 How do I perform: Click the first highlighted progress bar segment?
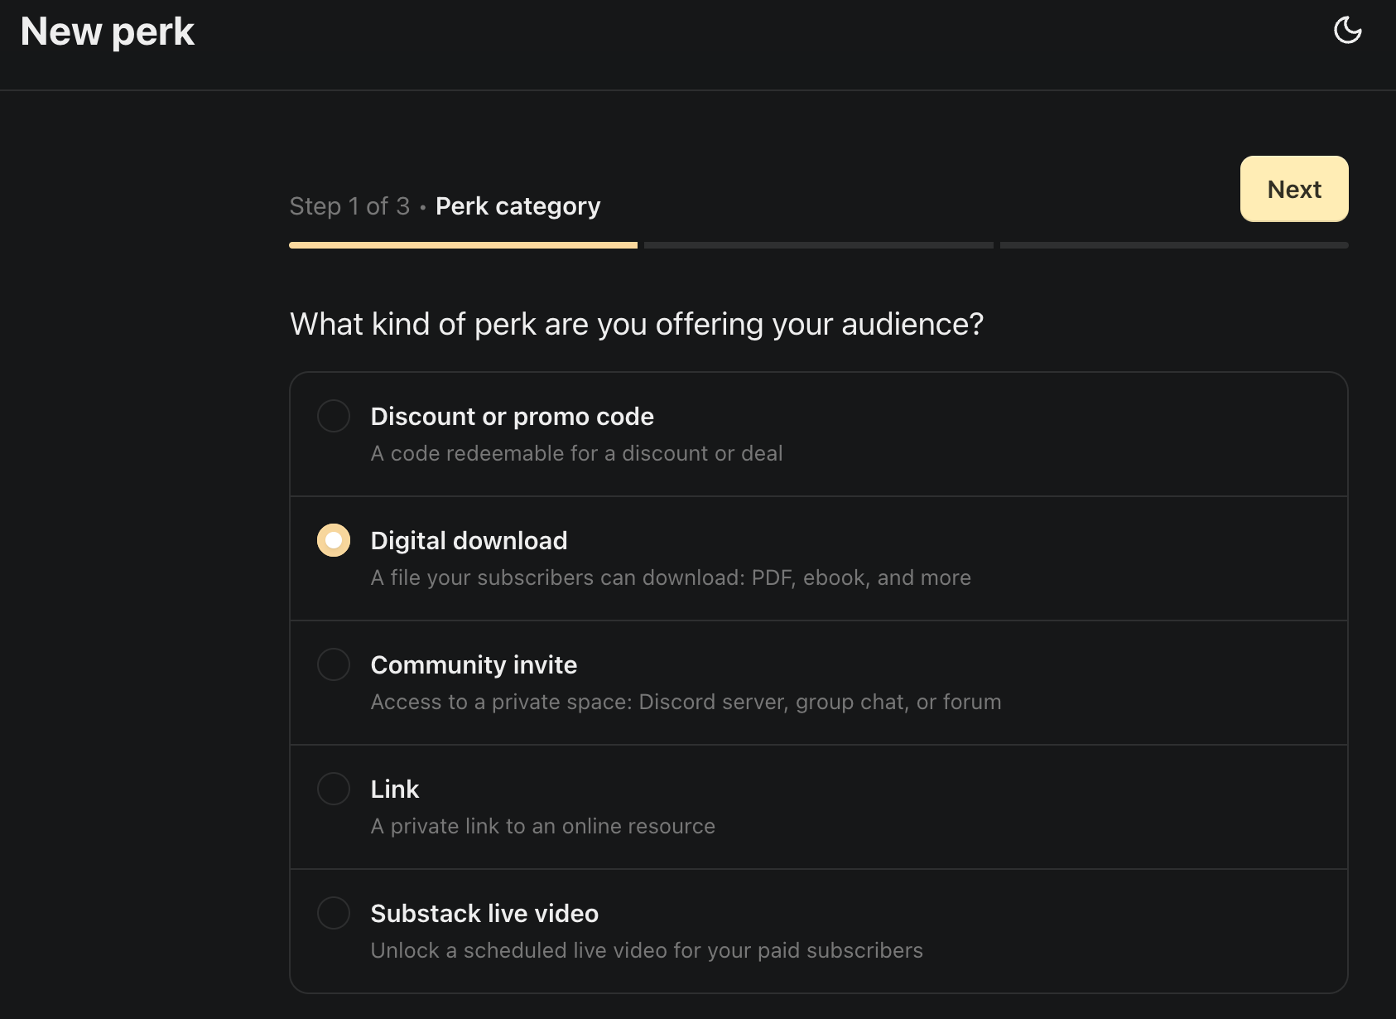[463, 245]
